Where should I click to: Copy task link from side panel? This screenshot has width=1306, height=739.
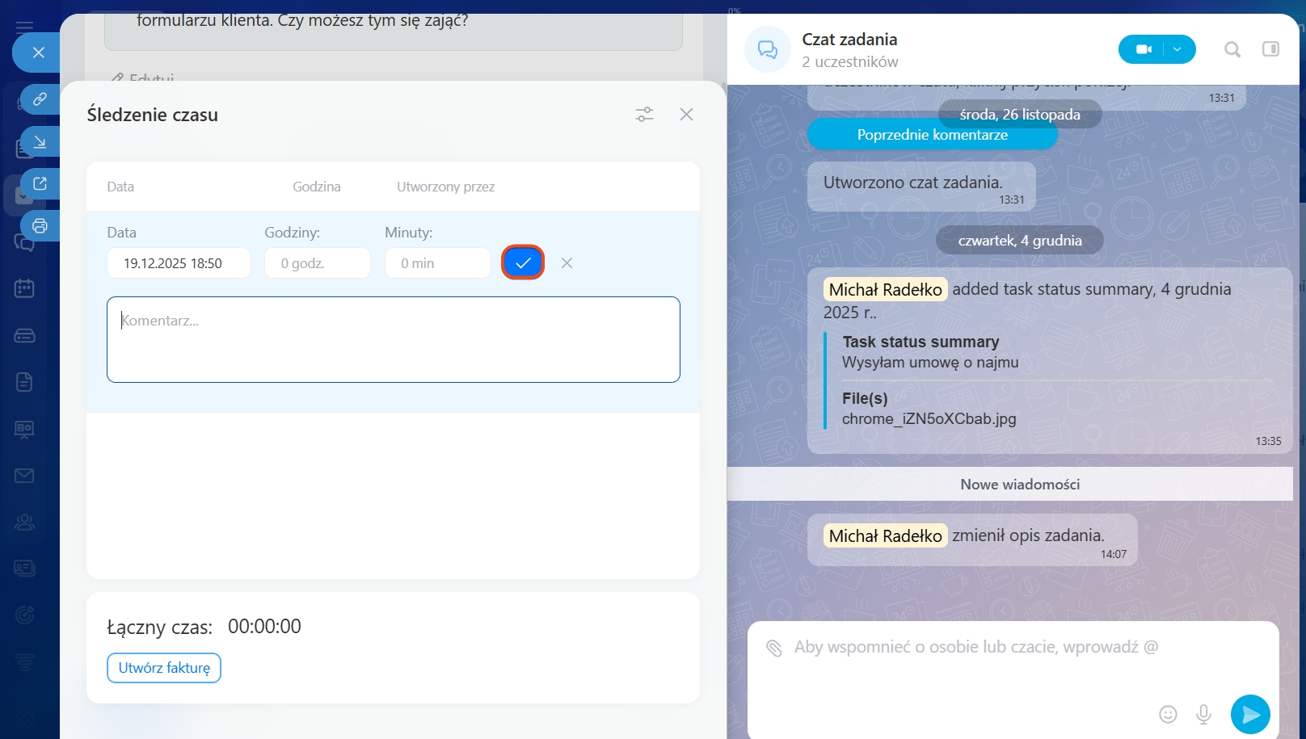(x=40, y=99)
